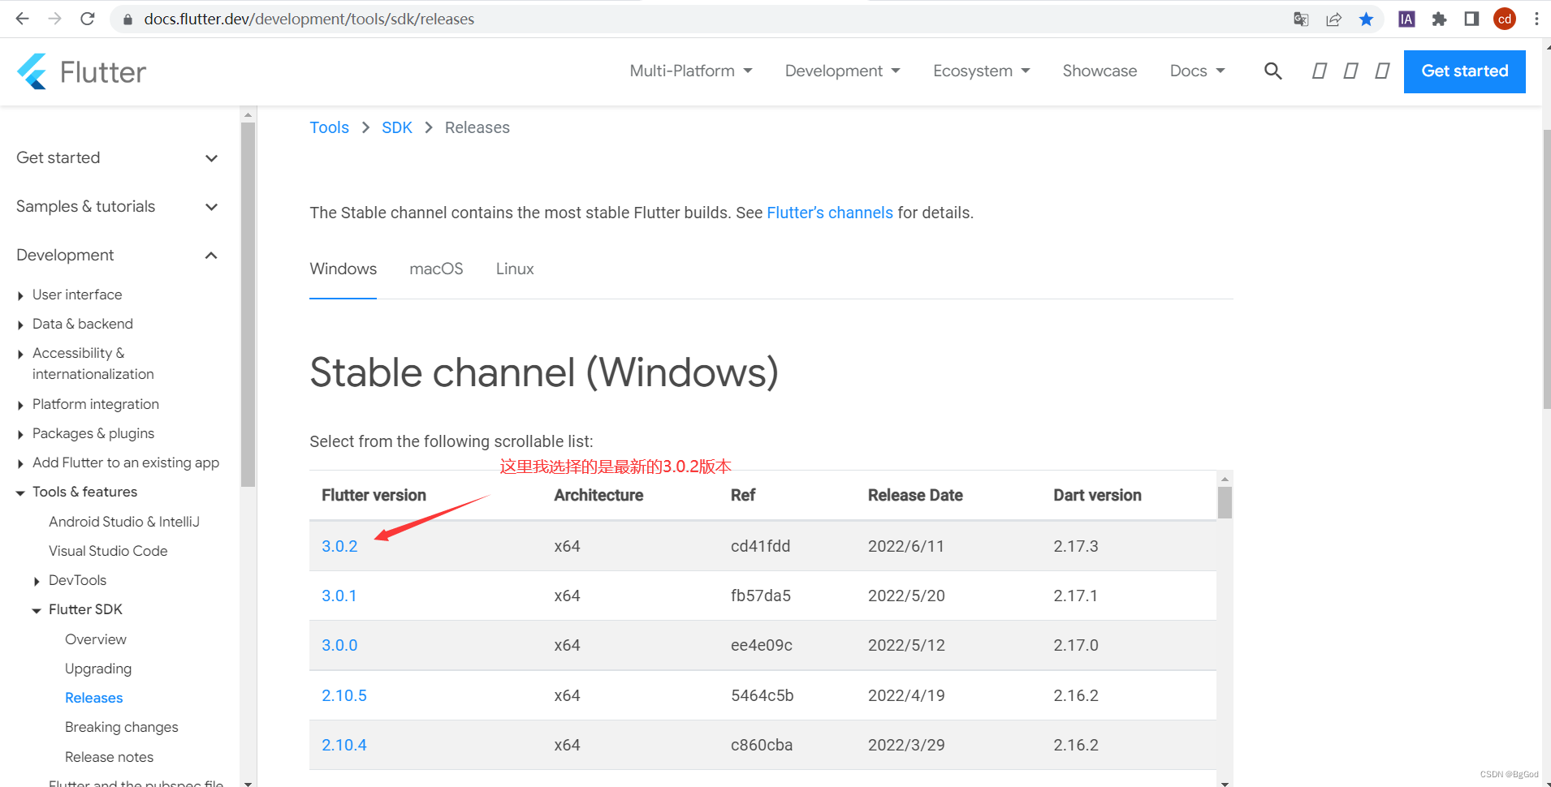
Task: Switch to the macOS tab
Action: (x=436, y=269)
